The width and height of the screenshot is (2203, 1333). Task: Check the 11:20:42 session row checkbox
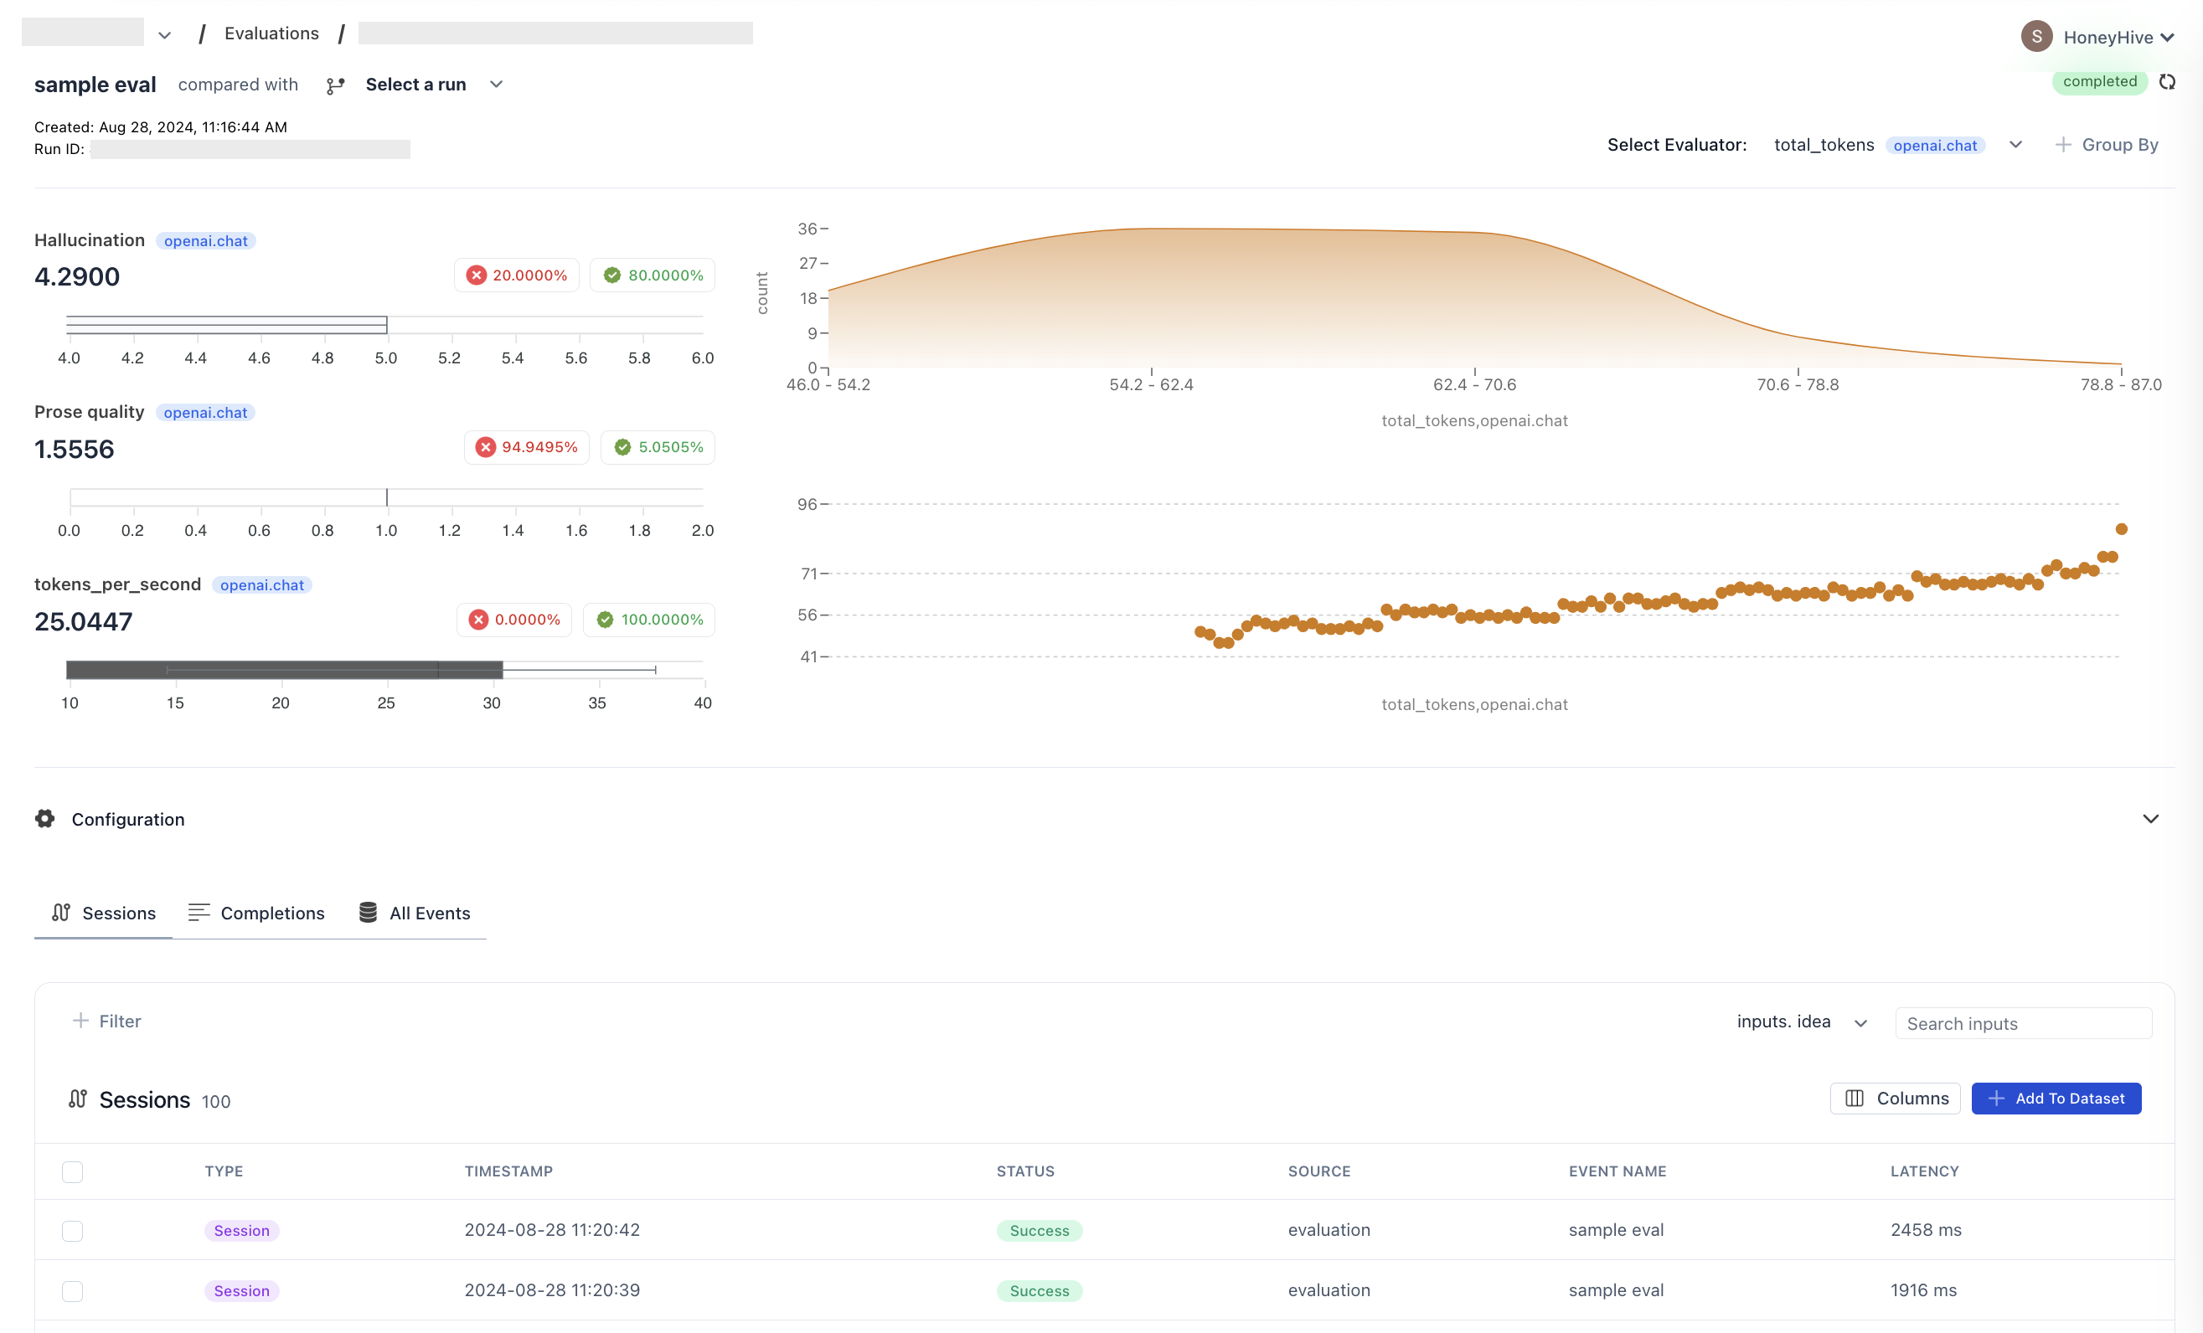point(72,1230)
